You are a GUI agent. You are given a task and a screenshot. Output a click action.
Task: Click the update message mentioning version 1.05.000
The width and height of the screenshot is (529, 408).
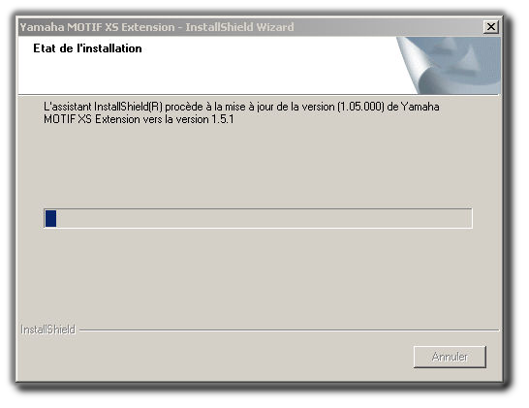click(241, 112)
